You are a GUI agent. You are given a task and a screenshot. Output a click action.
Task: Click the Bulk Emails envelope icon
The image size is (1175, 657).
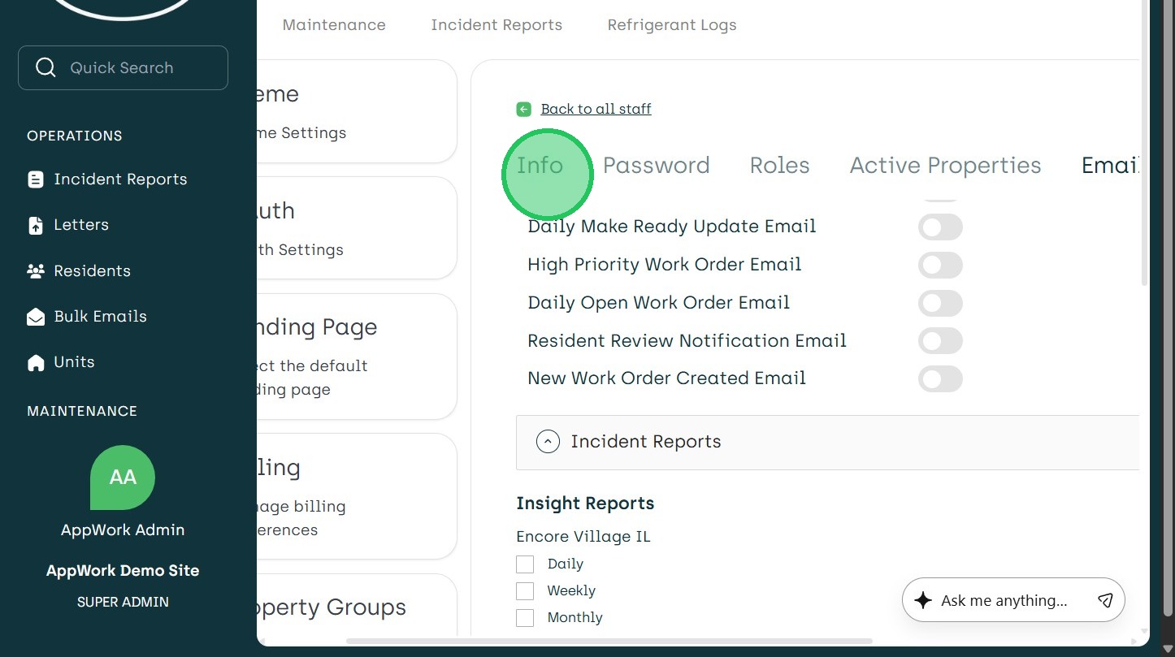click(36, 317)
